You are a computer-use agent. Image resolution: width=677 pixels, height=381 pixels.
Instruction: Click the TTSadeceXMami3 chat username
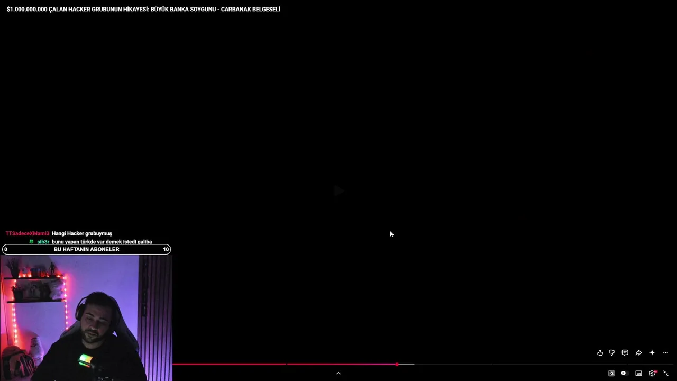[x=28, y=233]
